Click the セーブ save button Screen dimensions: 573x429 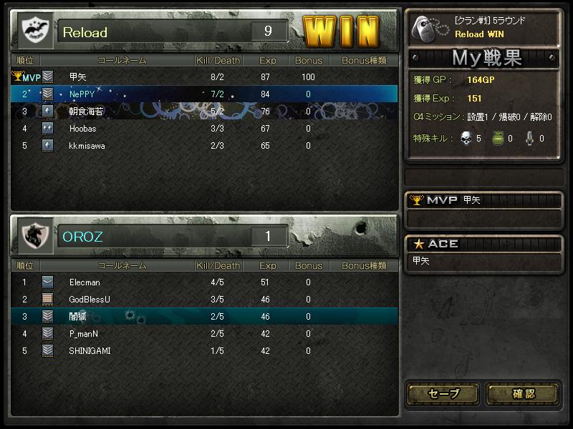[443, 394]
